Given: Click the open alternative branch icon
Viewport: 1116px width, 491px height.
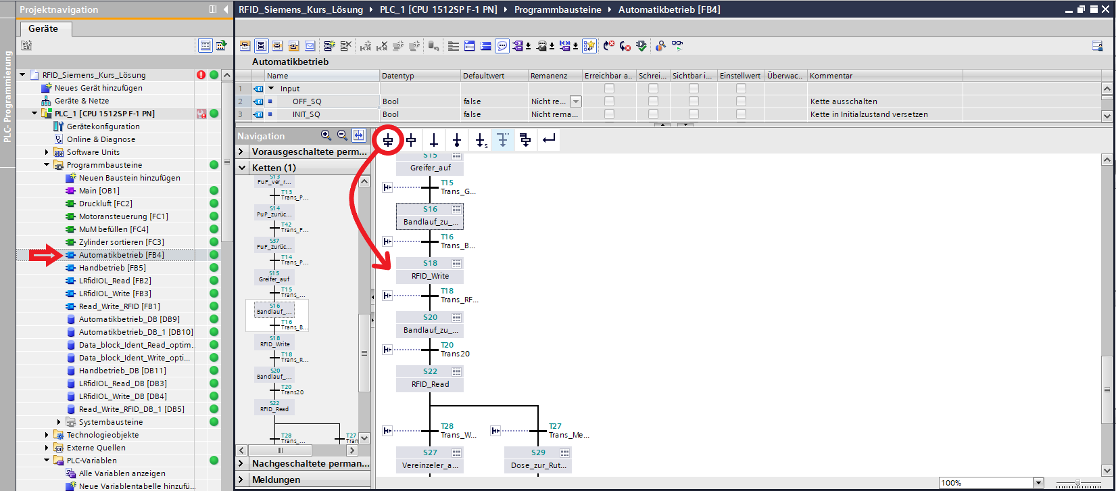Looking at the screenshot, I should (503, 140).
